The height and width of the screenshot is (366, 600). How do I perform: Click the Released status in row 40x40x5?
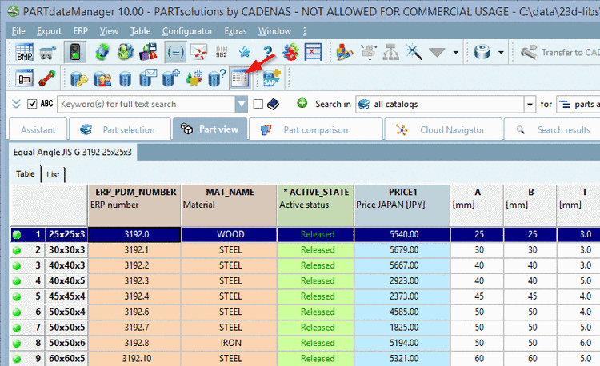(x=318, y=280)
